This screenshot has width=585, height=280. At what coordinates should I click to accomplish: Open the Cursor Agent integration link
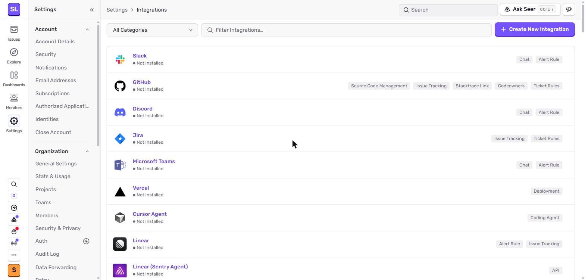[150, 214]
